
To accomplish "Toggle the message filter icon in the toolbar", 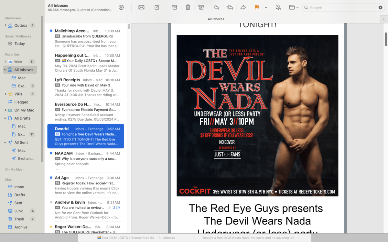I will click(121, 7).
